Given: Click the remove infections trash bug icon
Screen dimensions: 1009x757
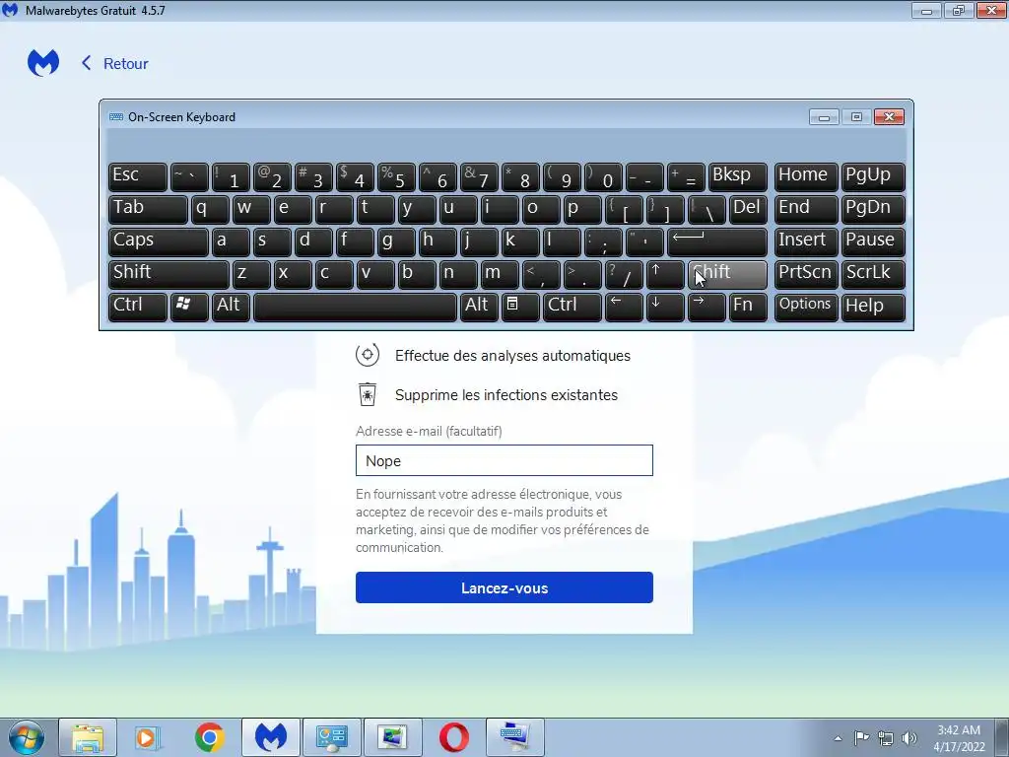Looking at the screenshot, I should (368, 394).
